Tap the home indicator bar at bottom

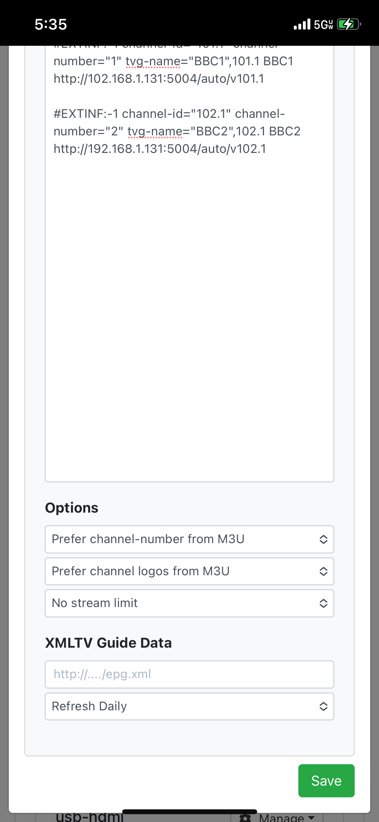pos(189,812)
